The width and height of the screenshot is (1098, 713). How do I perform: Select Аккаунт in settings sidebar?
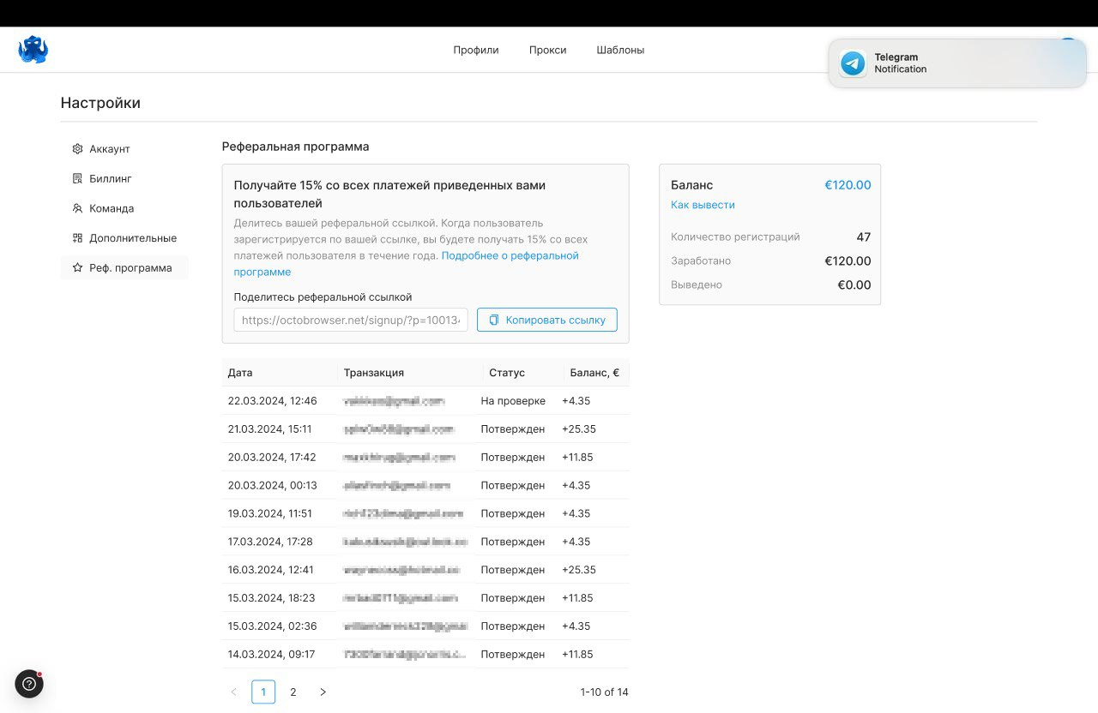124,149
